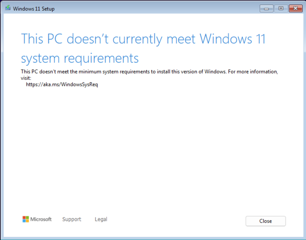
Task: Click the system requirements heading
Action: 143,48
